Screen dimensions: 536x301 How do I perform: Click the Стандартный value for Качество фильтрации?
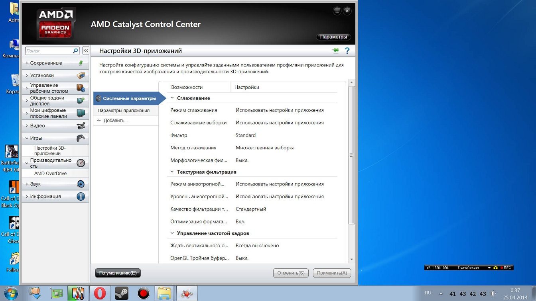[x=251, y=209]
